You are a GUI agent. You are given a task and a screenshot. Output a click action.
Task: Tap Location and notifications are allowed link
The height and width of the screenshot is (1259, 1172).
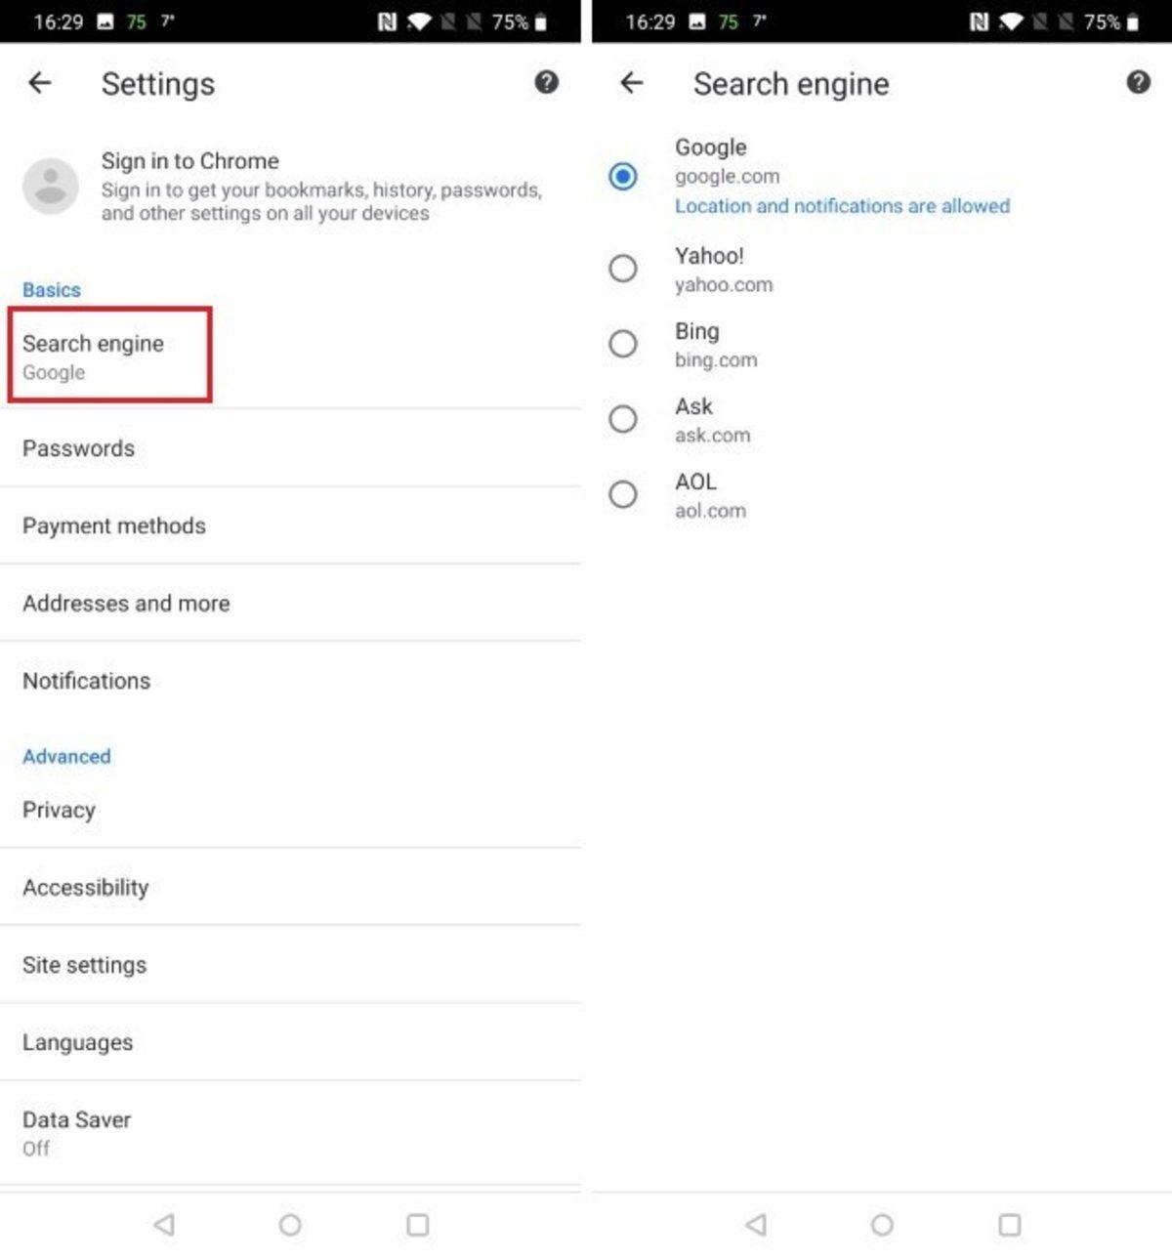coord(842,206)
